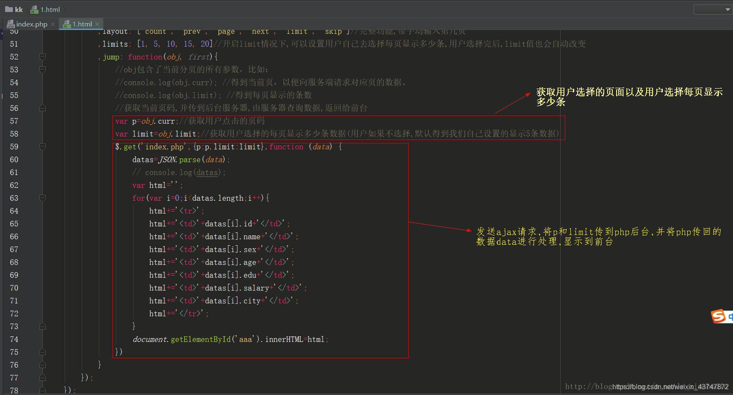Click 'JSON.parse(data)' on line 60
The image size is (733, 395).
tap(192, 160)
